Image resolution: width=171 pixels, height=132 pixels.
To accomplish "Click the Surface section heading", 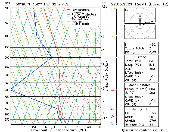I will [x=140, y=57].
